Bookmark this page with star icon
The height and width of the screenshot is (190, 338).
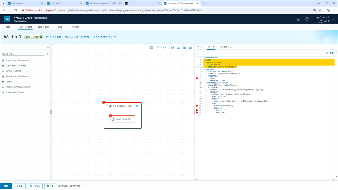click(x=321, y=10)
